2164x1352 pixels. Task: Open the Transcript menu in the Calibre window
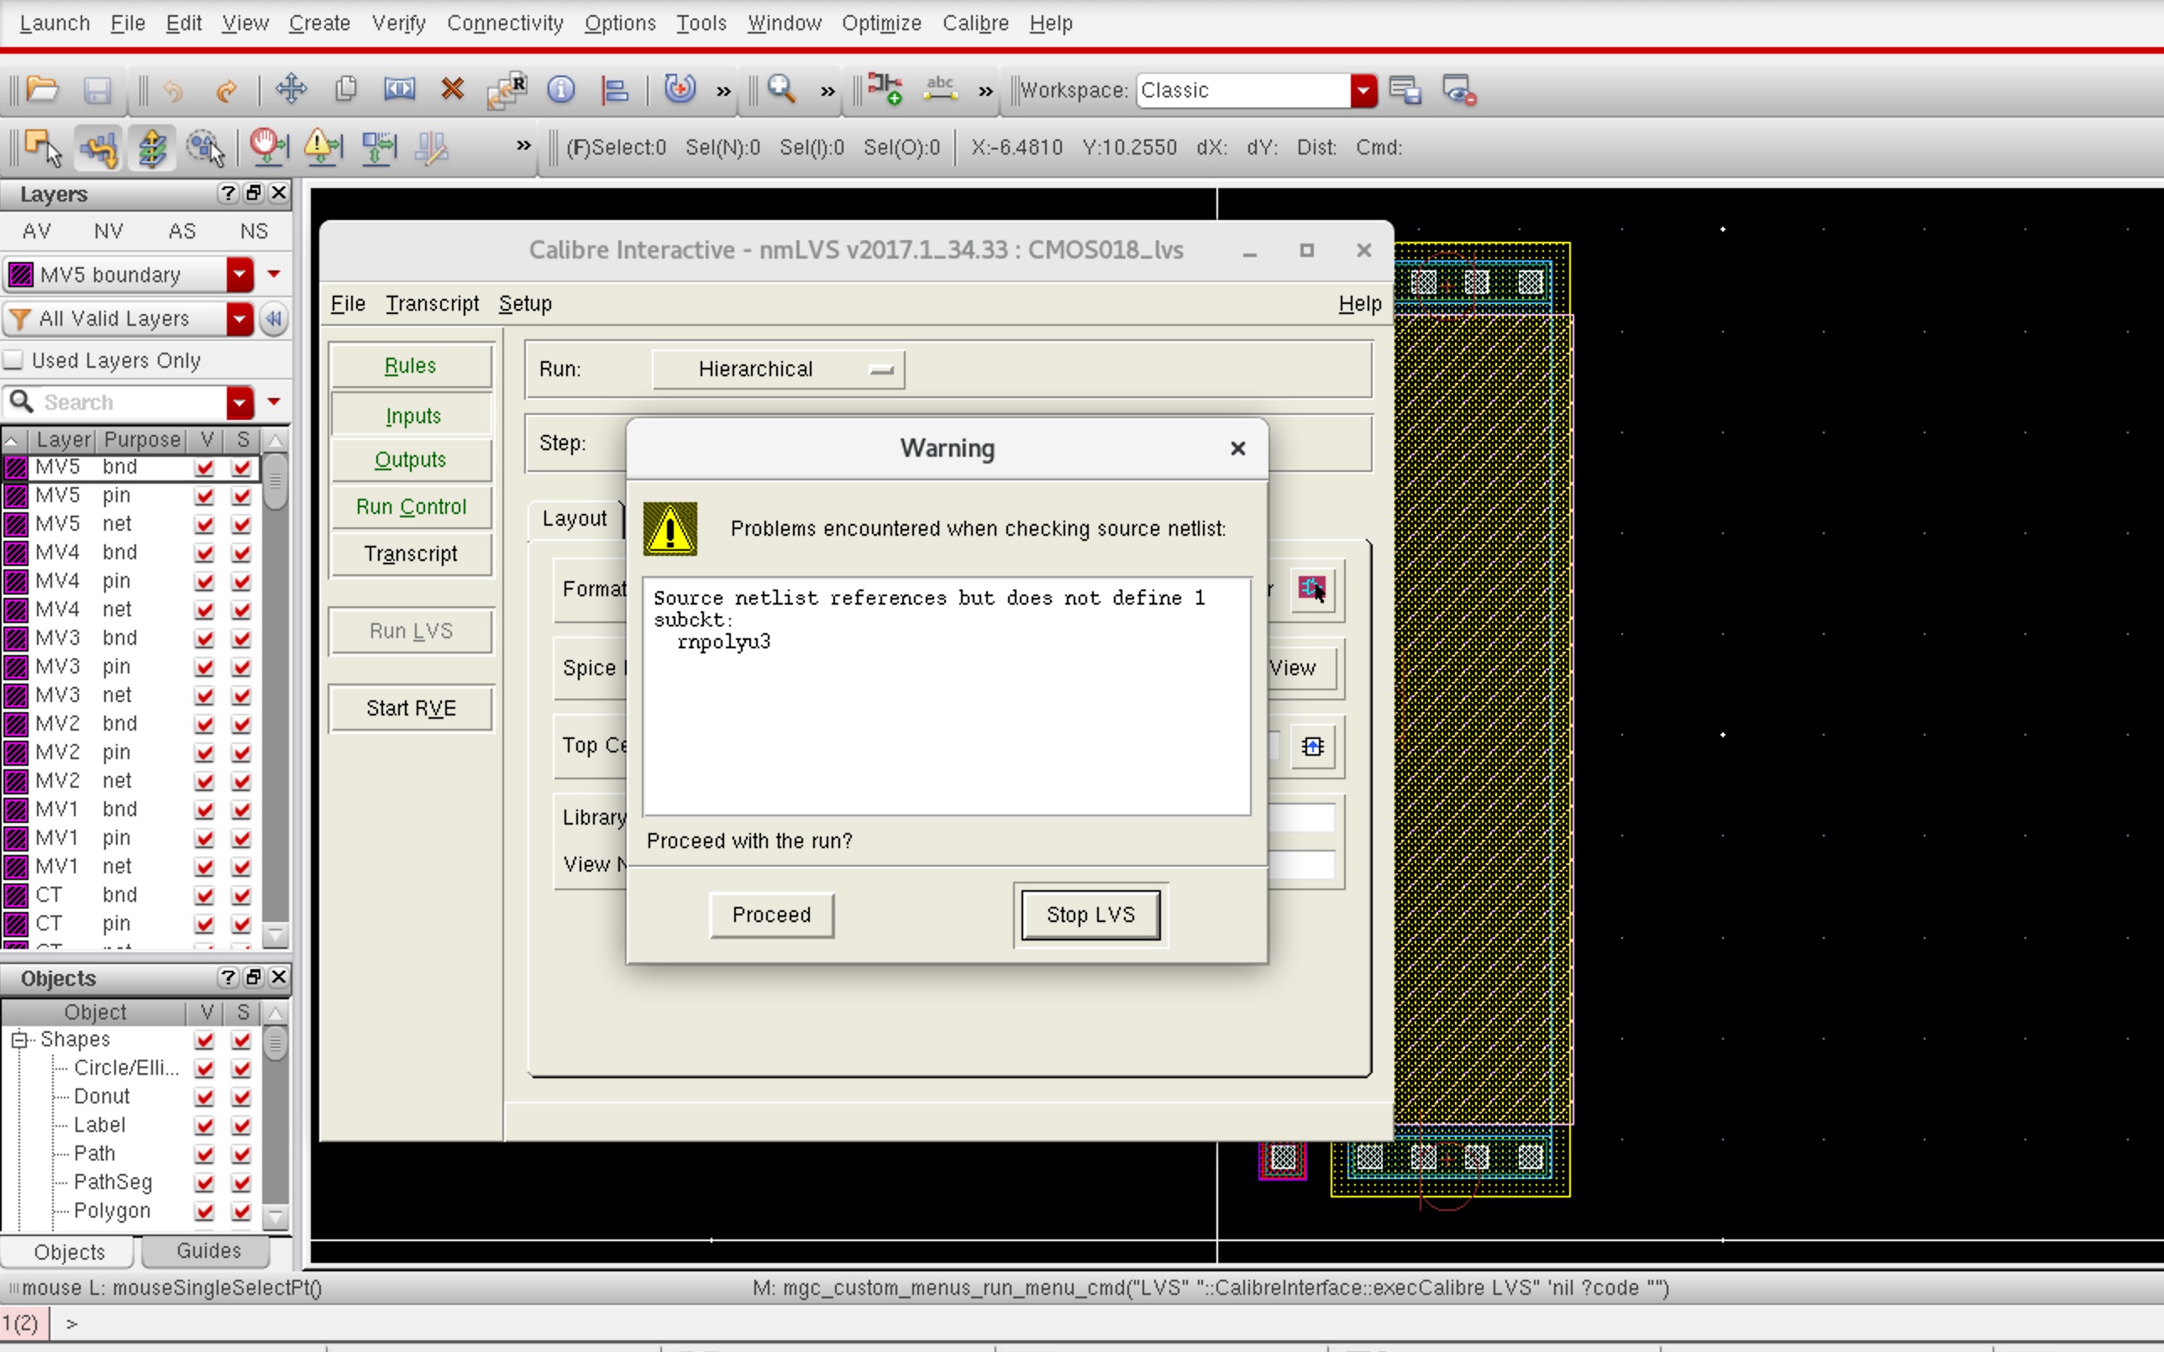click(x=432, y=304)
